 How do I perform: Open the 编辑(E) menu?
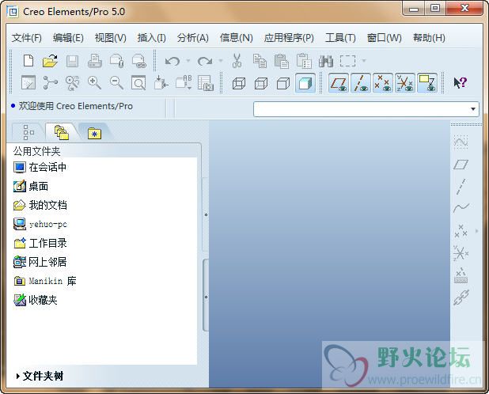coord(68,38)
